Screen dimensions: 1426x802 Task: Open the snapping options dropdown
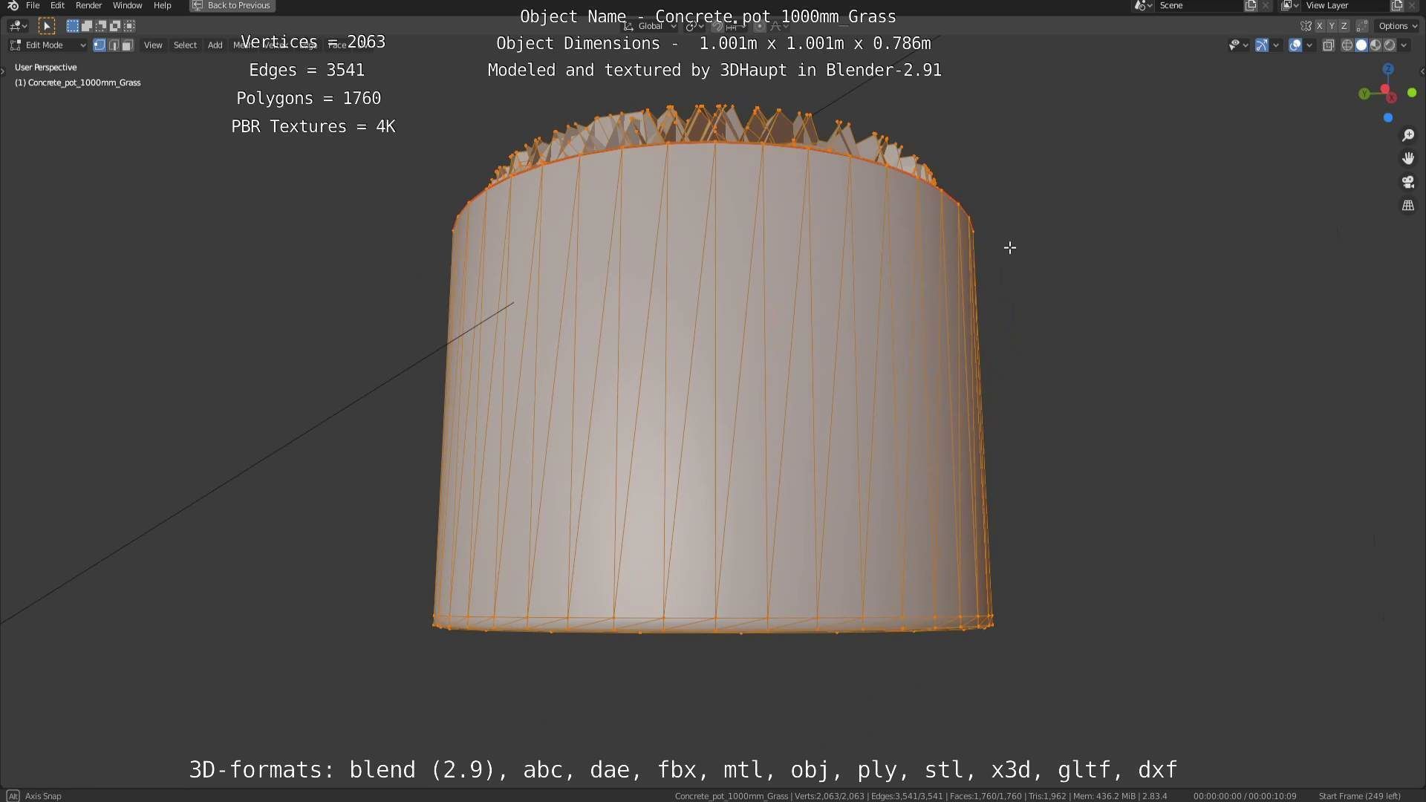pyautogui.click(x=736, y=26)
